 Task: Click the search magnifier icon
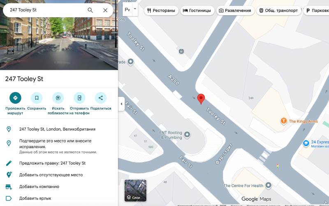coord(90,10)
